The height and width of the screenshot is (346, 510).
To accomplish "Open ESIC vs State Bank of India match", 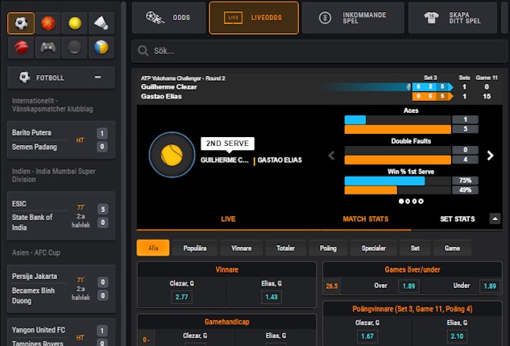I will tap(61, 216).
